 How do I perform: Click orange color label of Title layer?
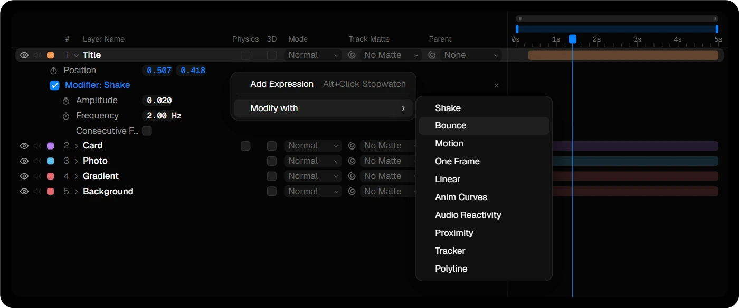pos(51,55)
